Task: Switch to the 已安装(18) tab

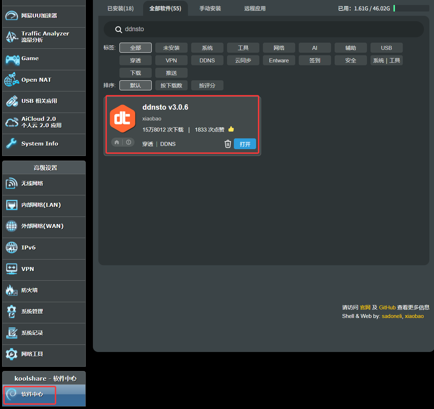Action: pos(121,8)
